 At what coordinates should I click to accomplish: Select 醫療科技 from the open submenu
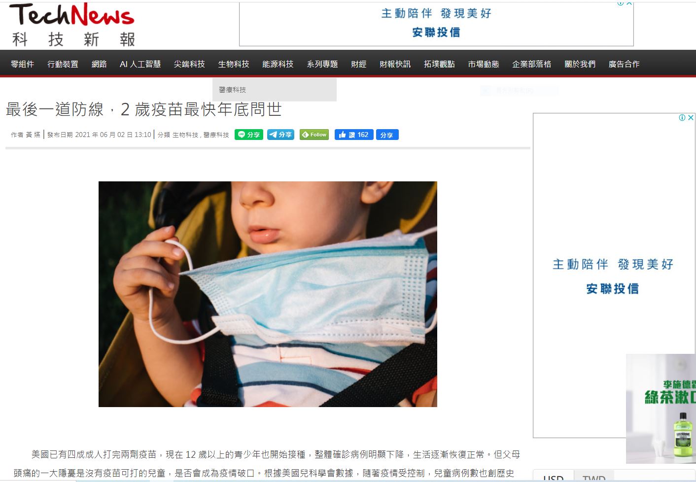232,90
